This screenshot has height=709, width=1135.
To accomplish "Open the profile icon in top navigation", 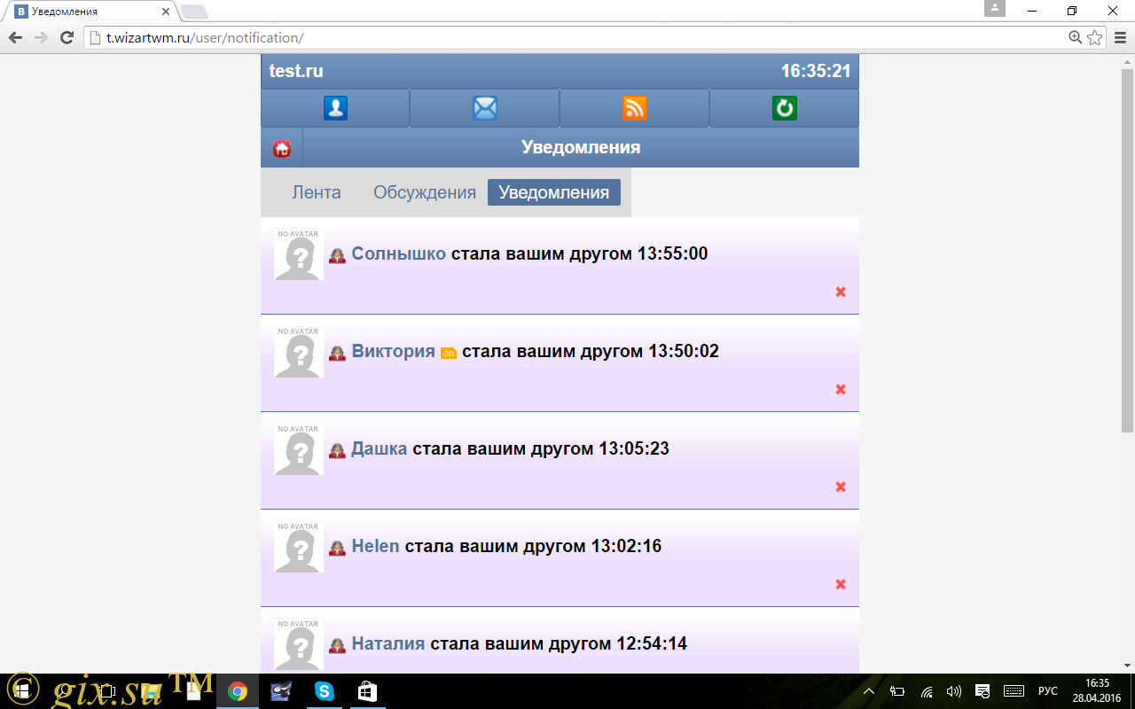I will coord(335,108).
